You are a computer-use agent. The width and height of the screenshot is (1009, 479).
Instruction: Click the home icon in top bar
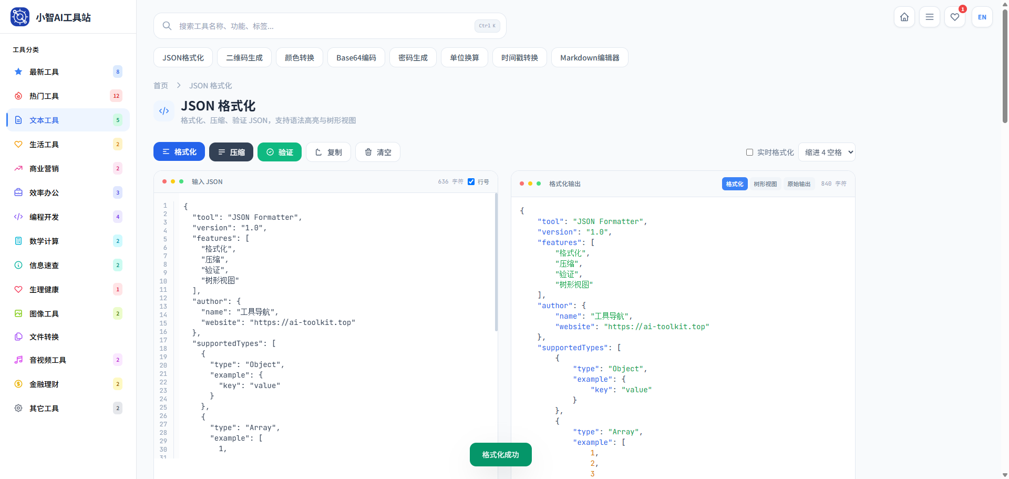coord(904,17)
